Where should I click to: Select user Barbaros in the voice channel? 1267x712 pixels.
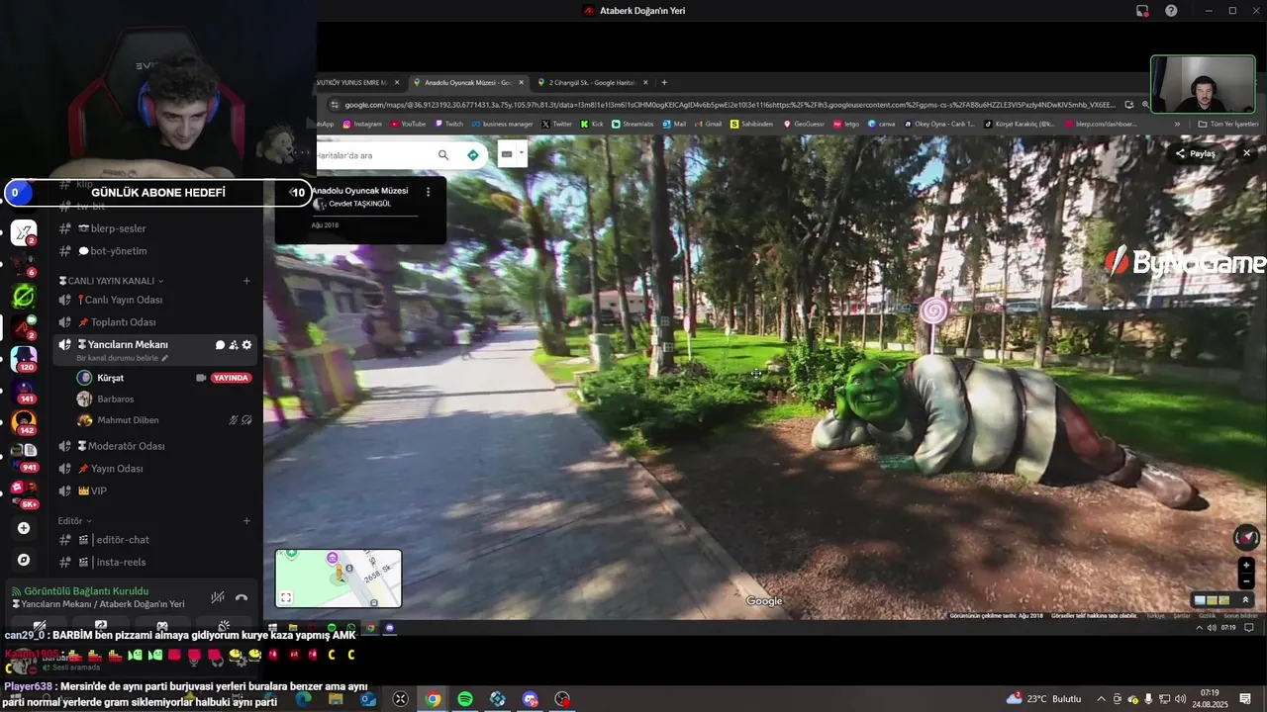[x=115, y=400]
